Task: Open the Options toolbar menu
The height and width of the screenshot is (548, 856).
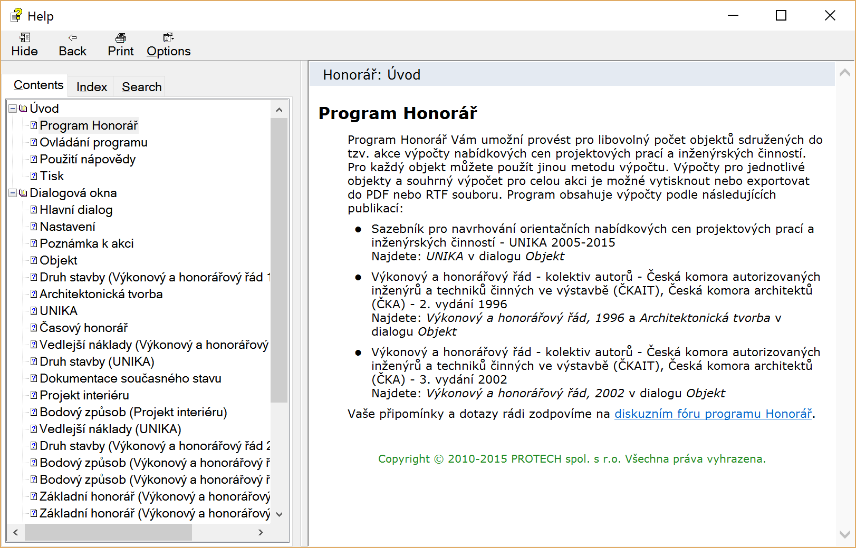Action: tap(168, 38)
